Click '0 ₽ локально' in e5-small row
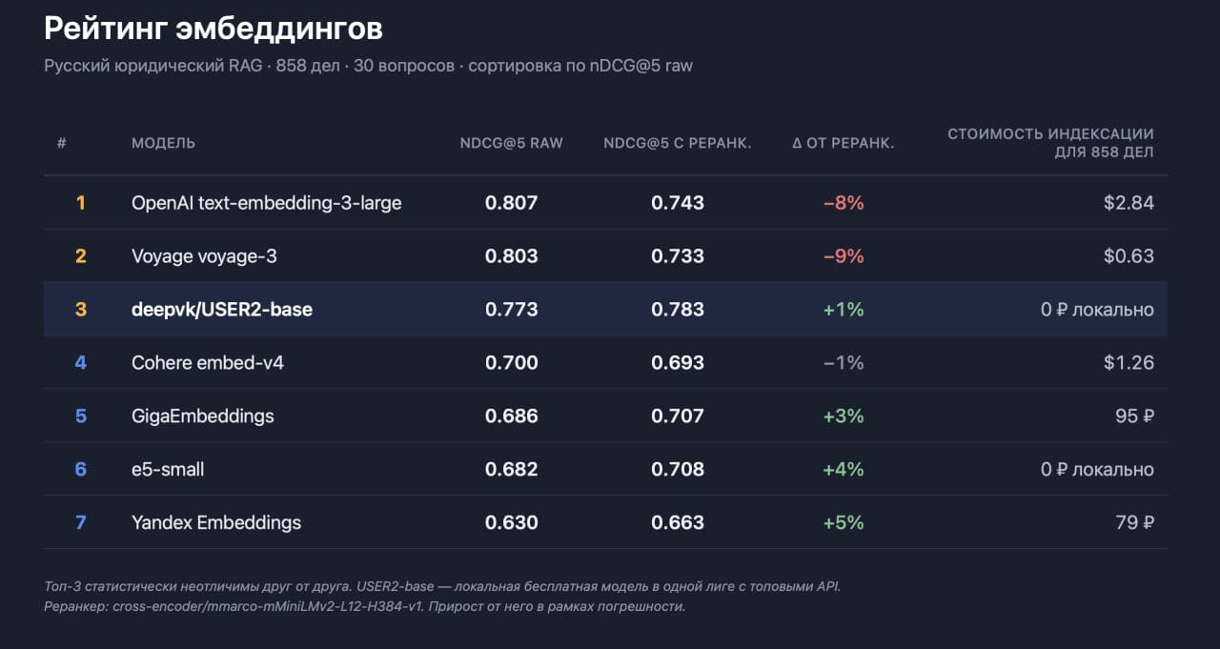The height and width of the screenshot is (649, 1220). point(1097,470)
